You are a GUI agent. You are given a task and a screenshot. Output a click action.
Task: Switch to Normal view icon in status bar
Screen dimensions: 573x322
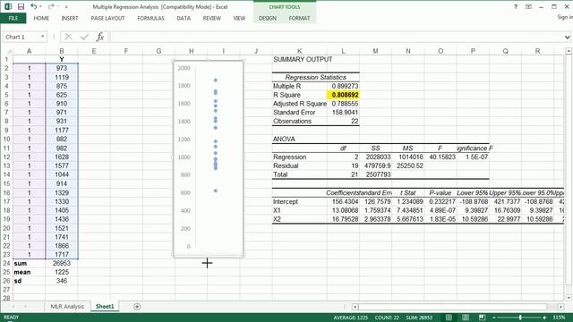click(x=449, y=318)
